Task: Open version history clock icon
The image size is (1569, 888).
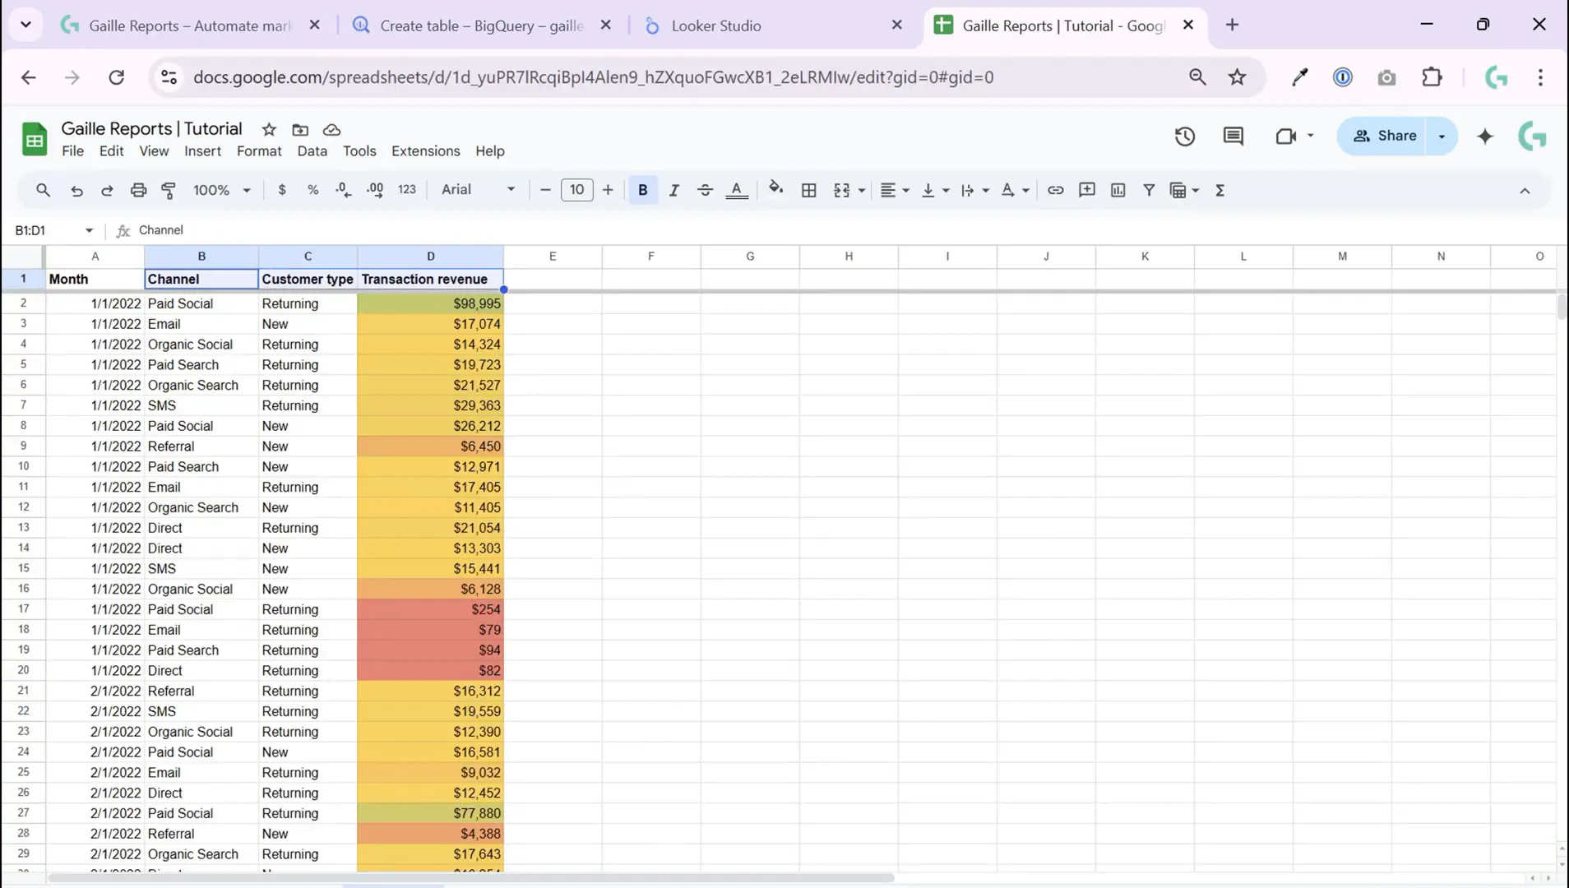Action: 1185,136
